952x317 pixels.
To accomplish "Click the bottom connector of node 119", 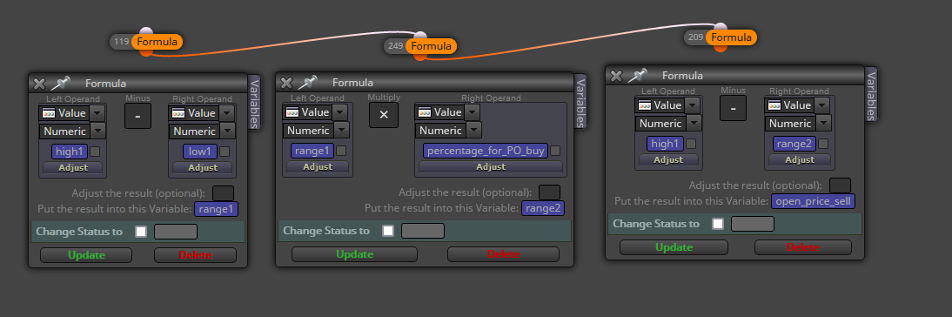I will coord(145,52).
